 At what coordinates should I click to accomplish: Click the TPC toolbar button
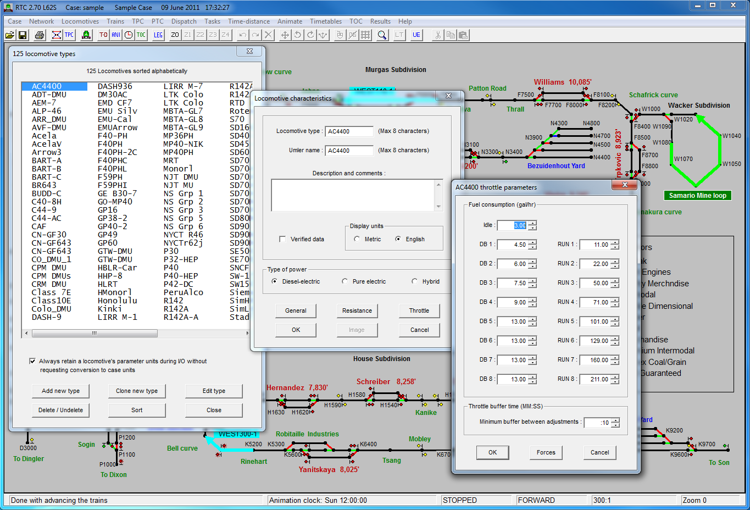point(69,35)
